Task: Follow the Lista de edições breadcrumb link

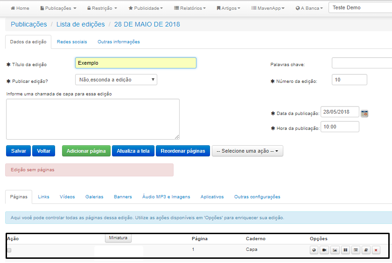Action: tap(80, 24)
